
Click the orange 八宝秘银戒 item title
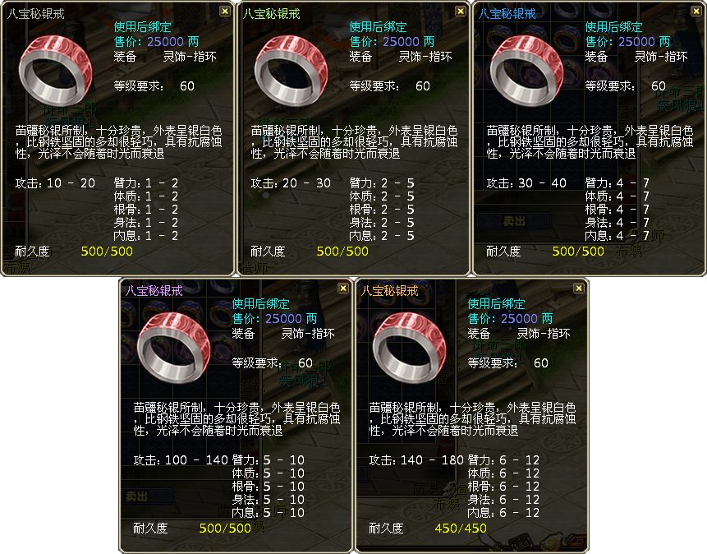390,291
